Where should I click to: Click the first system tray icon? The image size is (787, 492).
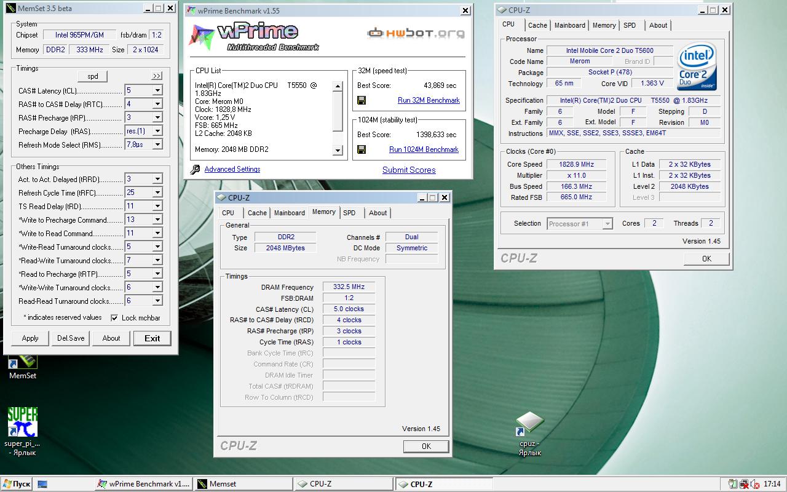732,484
